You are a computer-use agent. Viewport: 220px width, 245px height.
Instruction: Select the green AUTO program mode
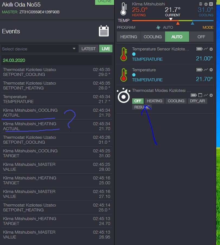[177, 37]
